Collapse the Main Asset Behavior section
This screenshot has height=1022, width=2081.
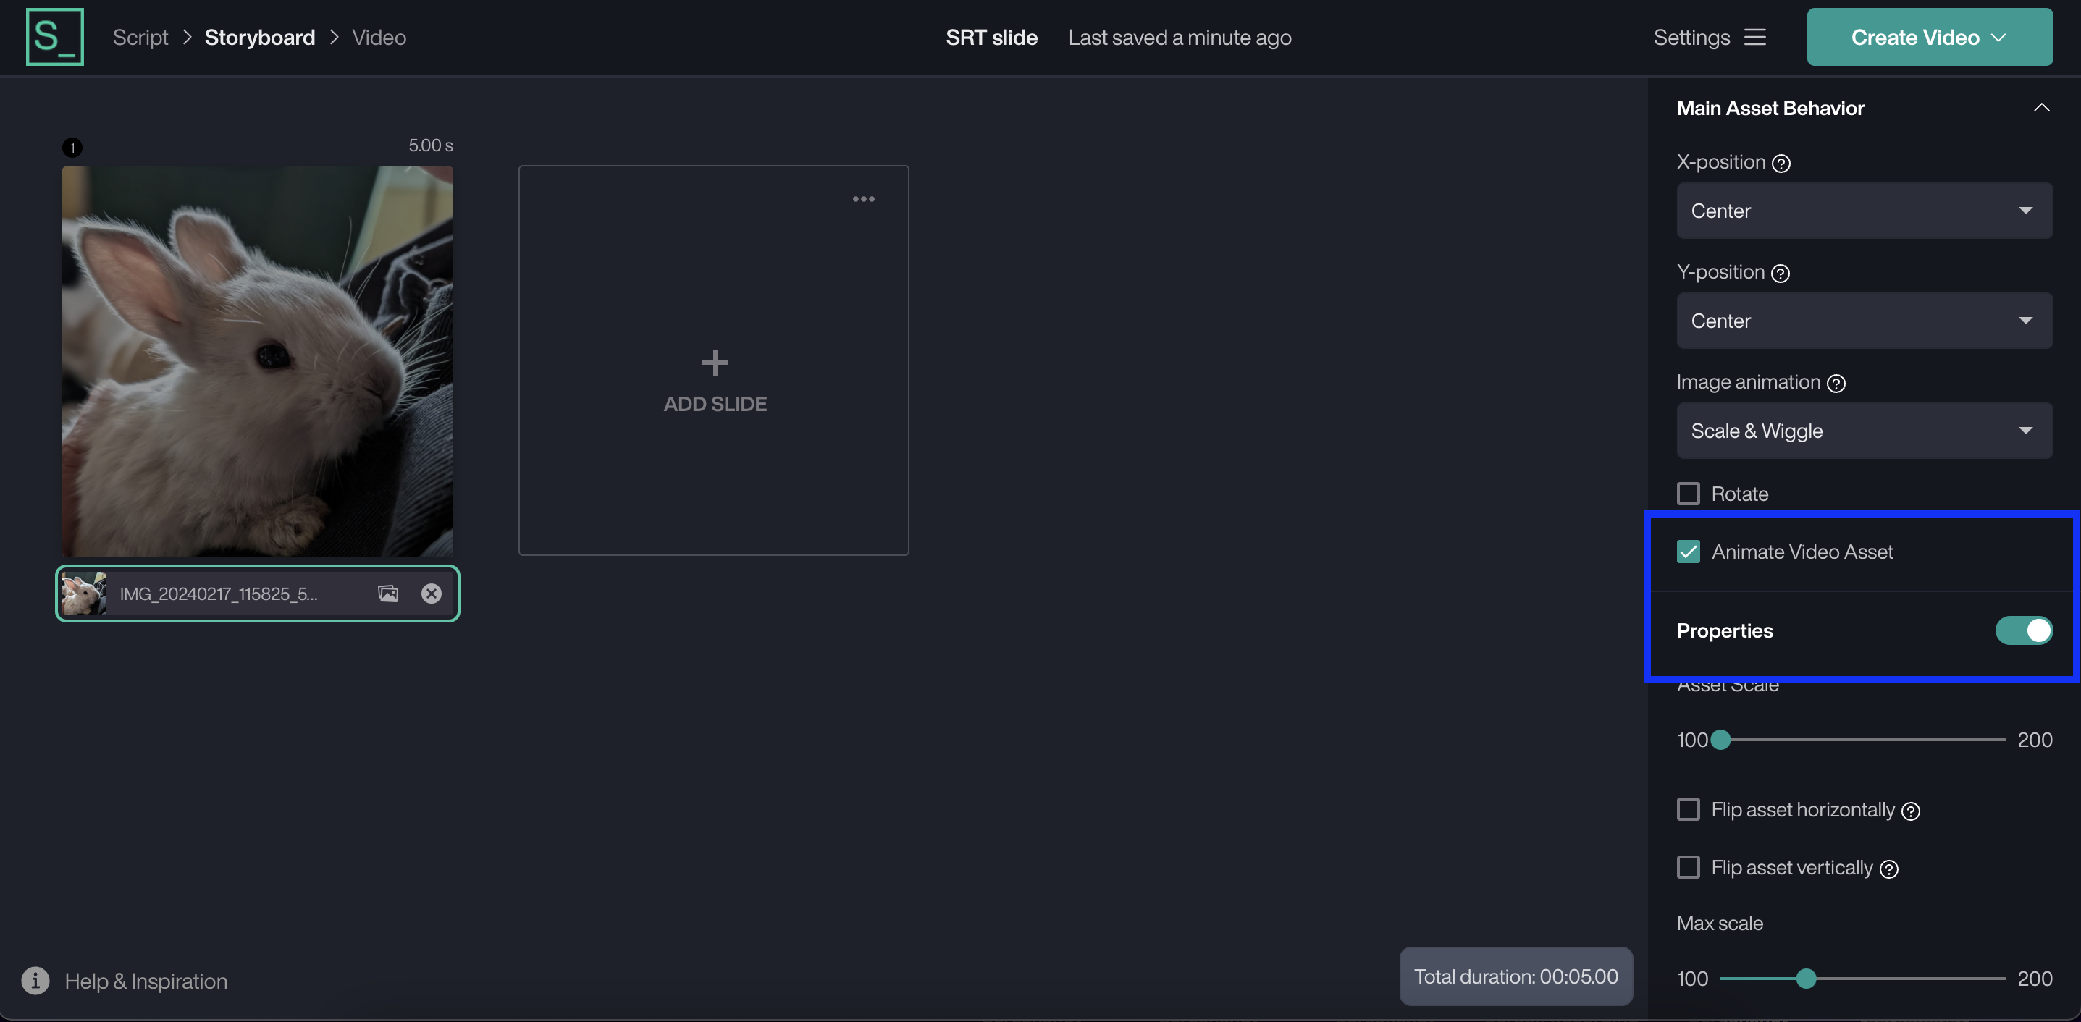click(2042, 107)
